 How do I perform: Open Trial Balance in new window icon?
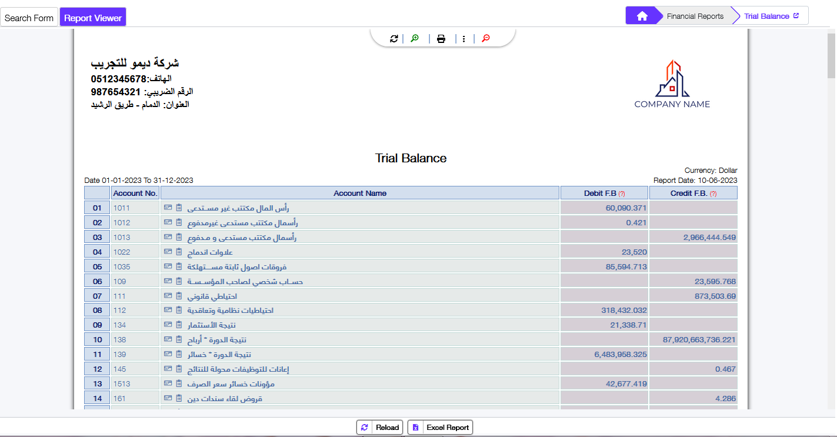tap(796, 16)
